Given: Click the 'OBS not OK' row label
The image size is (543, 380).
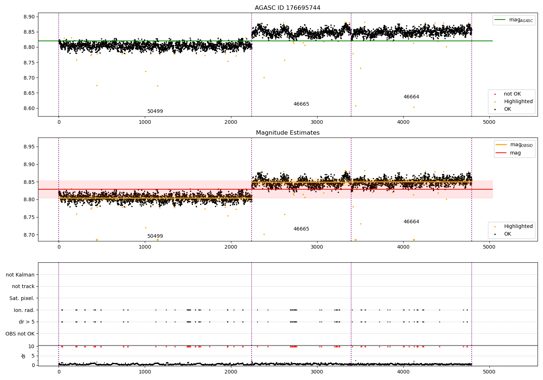Looking at the screenshot, I should [x=20, y=334].
